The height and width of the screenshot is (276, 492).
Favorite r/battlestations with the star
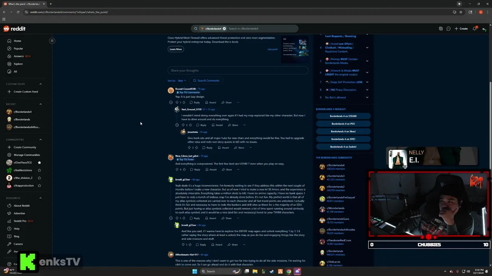39,170
